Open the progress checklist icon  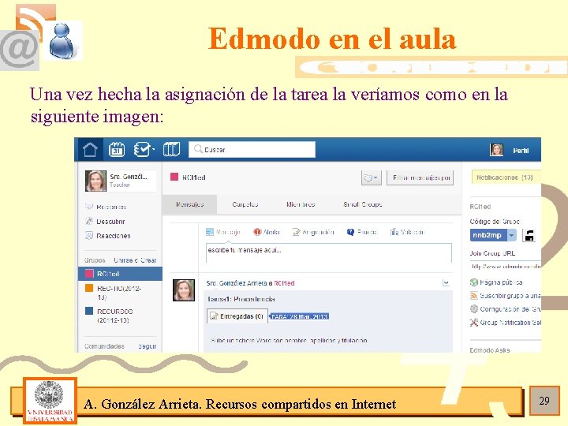144,149
